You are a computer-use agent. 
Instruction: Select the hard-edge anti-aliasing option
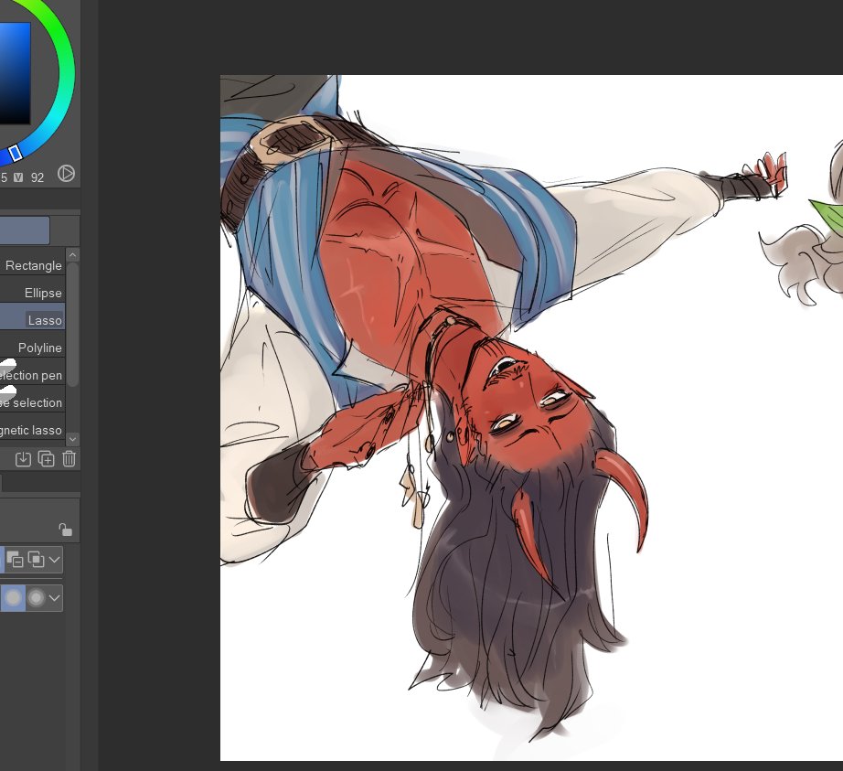click(14, 598)
